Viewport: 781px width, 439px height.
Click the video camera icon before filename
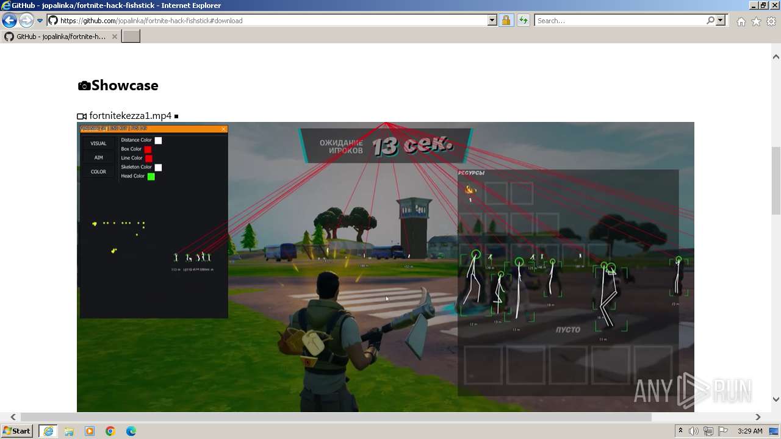pyautogui.click(x=82, y=116)
